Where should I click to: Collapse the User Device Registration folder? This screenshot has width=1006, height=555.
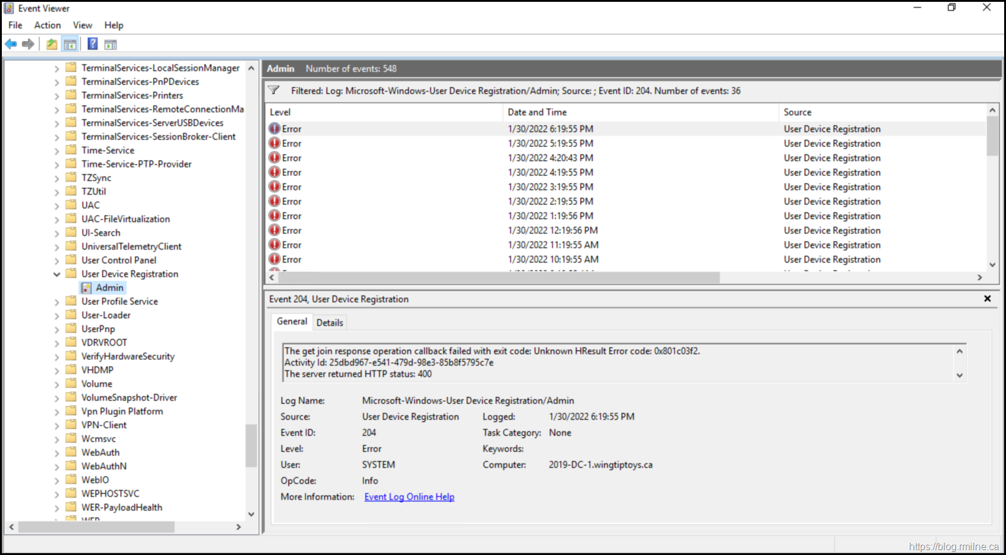click(x=57, y=274)
